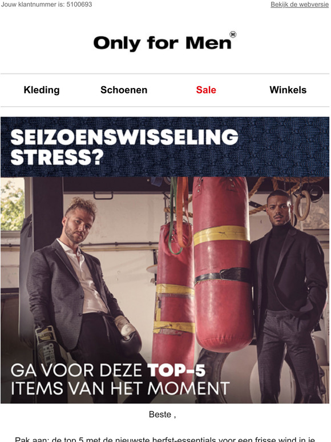This screenshot has width=331, height=442.
Task: Click the circled M trademark symbol
Action: click(233, 34)
